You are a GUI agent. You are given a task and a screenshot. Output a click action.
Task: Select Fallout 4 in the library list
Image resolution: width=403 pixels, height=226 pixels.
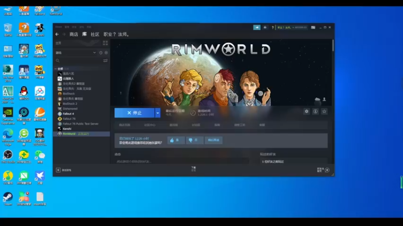[69, 114]
